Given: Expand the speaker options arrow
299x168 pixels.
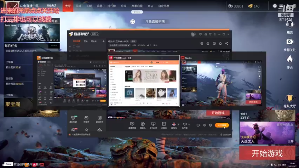Looking at the screenshot, I should (189, 125).
